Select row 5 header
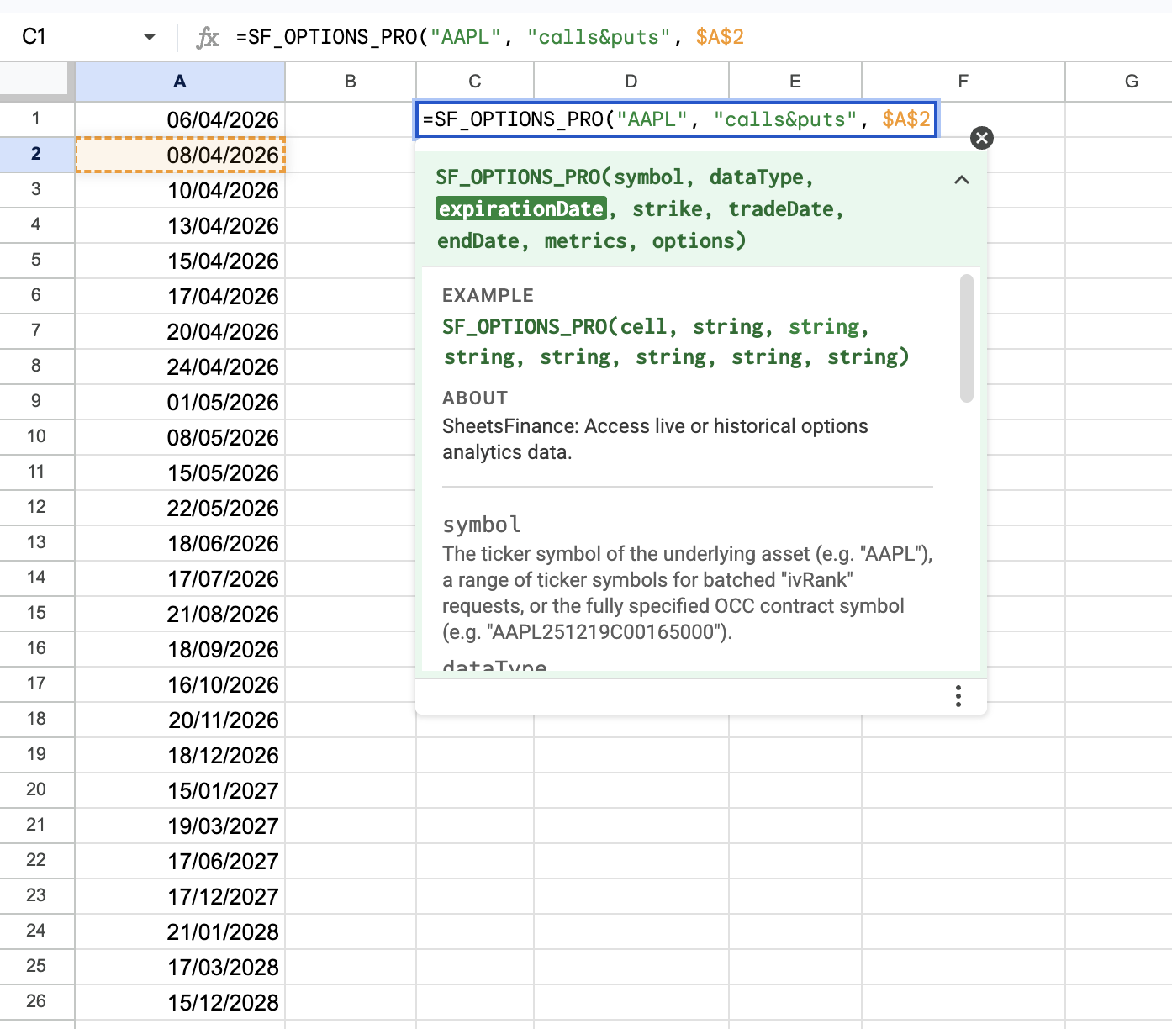This screenshot has height=1029, width=1172. (36, 260)
